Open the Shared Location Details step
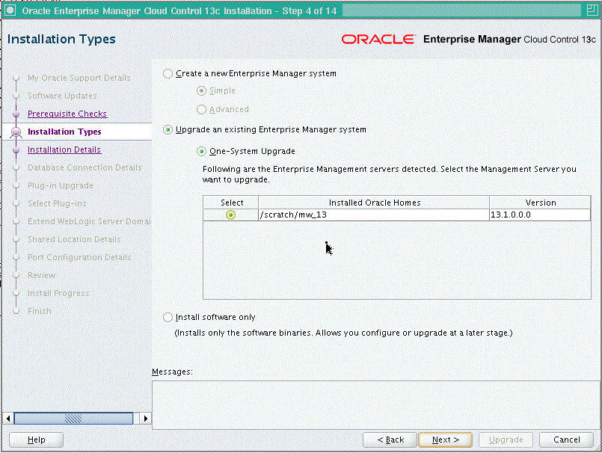This screenshot has width=602, height=453. tap(16, 239)
